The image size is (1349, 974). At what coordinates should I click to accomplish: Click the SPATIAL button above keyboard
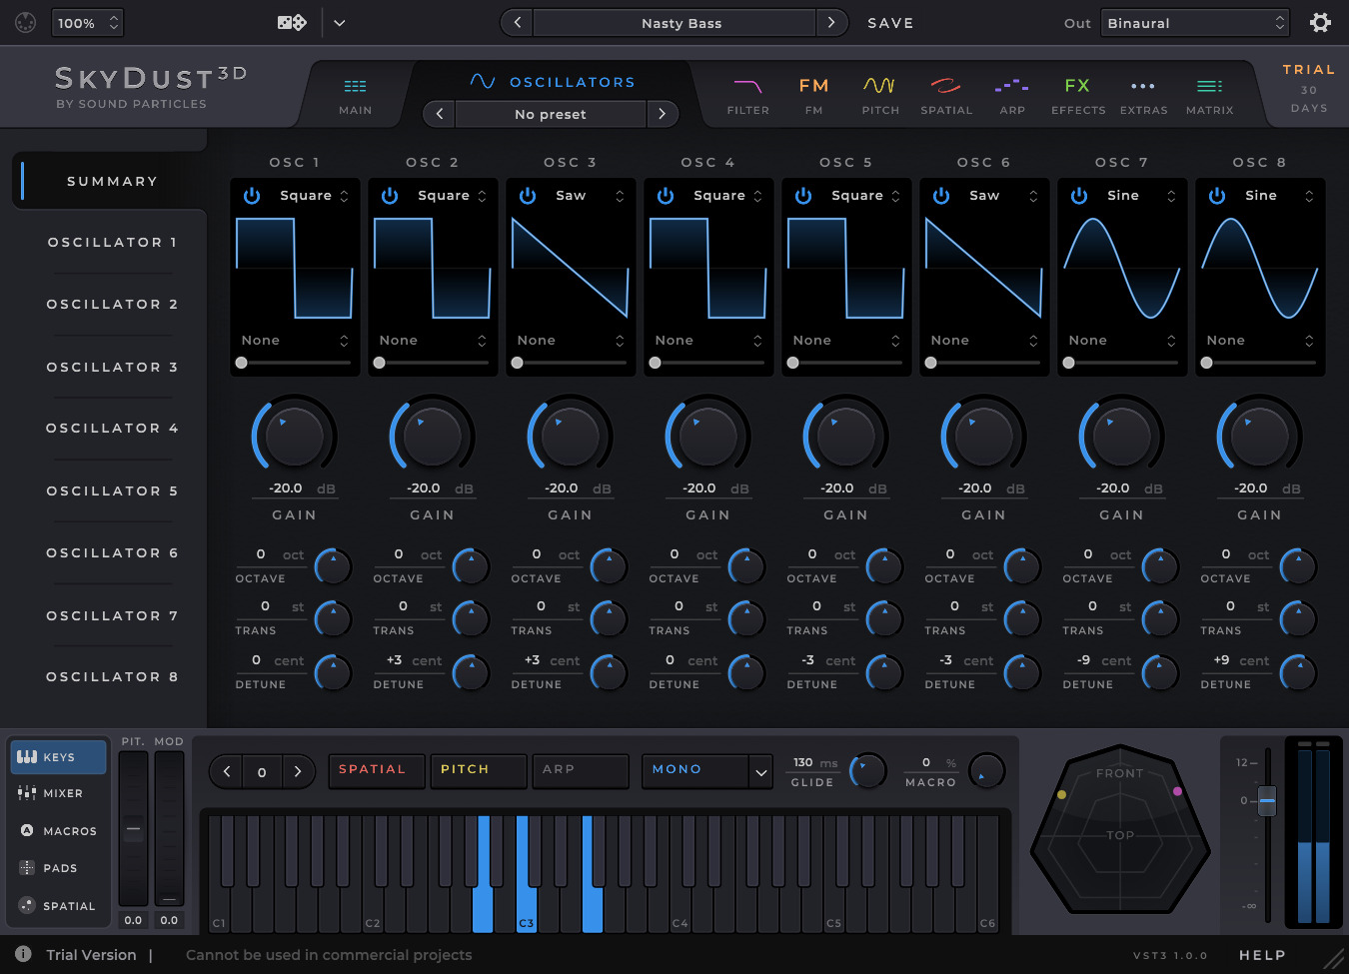376,770
